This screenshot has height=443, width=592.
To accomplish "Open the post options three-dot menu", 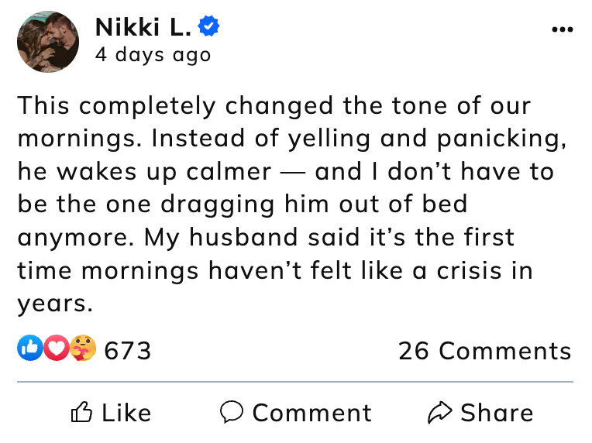I will click(562, 30).
